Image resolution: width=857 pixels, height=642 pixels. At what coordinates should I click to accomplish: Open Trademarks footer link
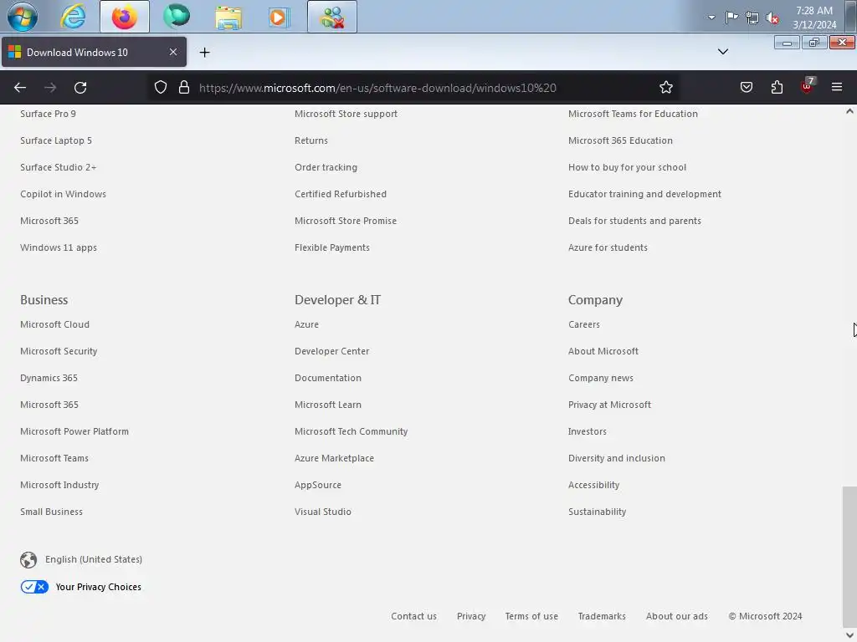point(602,616)
